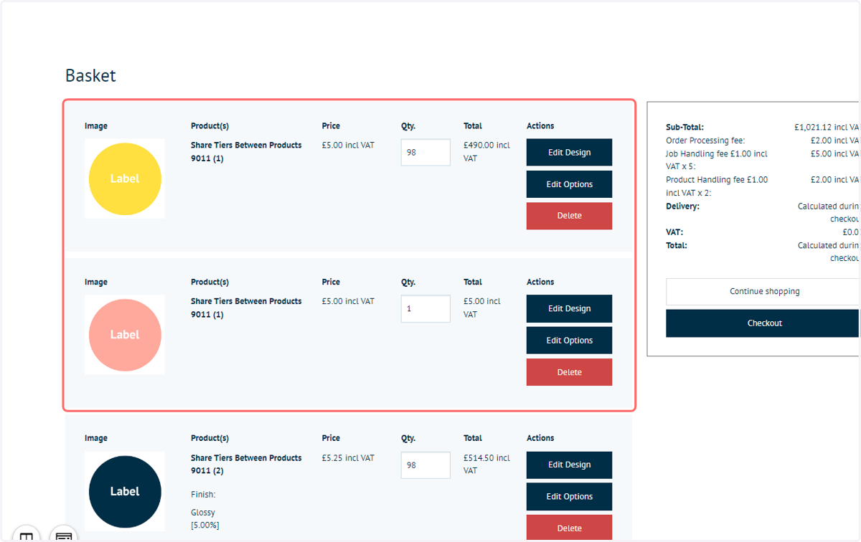Select the £490.00 incl VAT total
The image size is (861, 542).
pos(486,152)
